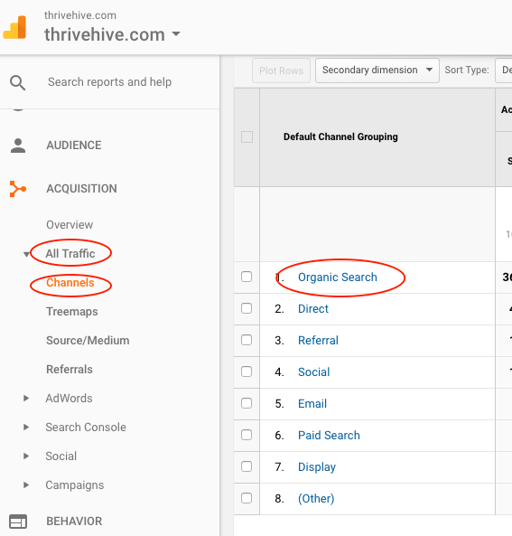512x536 pixels.
Task: Open the AUDIENCE menu section
Action: tap(74, 146)
